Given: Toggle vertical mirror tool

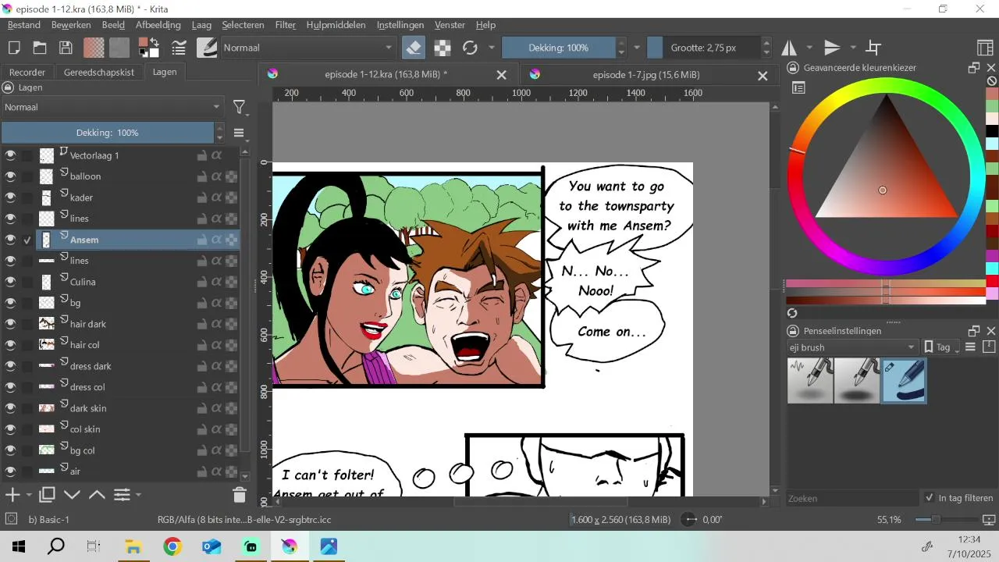Looking at the screenshot, I should click(x=833, y=48).
